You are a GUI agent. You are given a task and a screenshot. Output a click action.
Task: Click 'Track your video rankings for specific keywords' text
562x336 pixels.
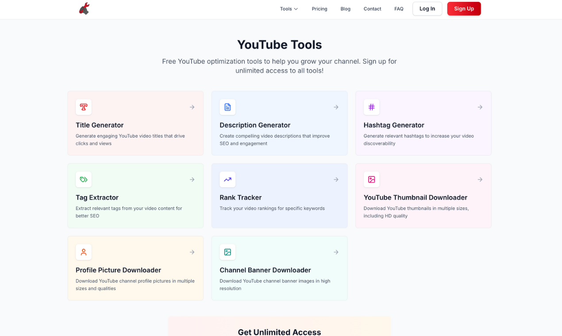(272, 208)
